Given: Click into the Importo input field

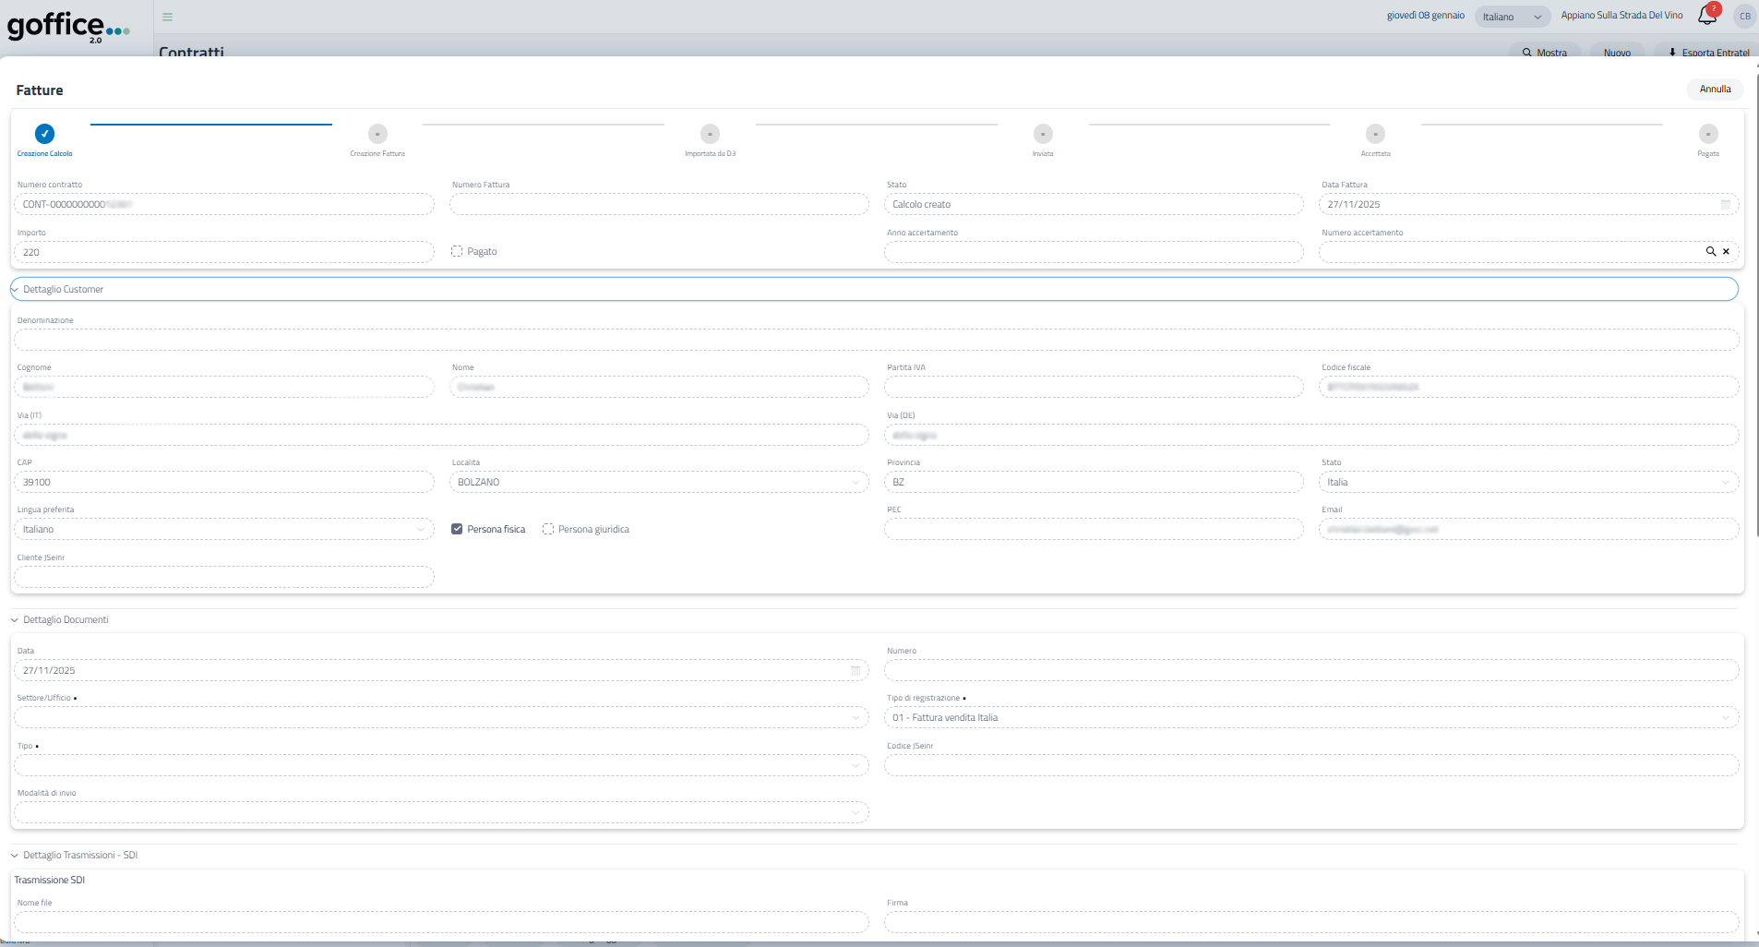Looking at the screenshot, I should click(x=224, y=252).
